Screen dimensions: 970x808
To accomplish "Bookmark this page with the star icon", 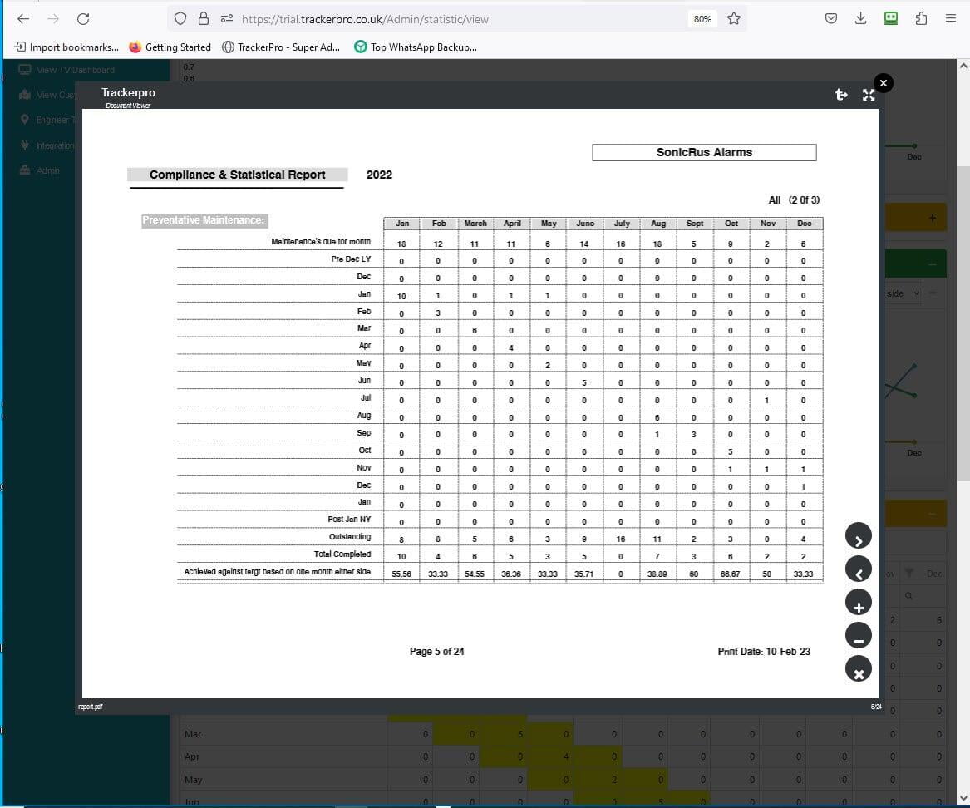I will (x=734, y=18).
